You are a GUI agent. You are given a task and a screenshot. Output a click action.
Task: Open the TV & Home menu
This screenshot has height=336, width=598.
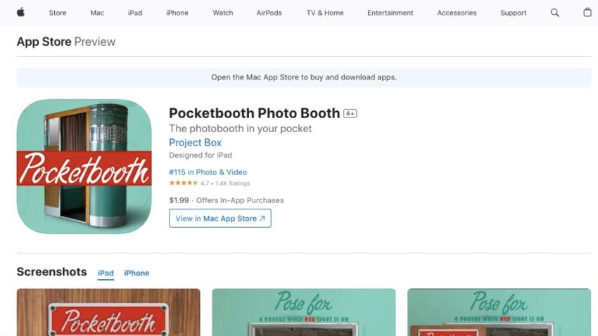coord(325,13)
